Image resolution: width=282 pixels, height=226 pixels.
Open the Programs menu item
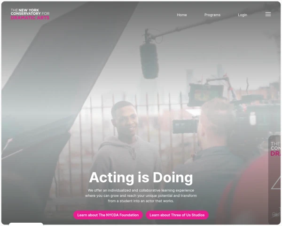point(212,15)
